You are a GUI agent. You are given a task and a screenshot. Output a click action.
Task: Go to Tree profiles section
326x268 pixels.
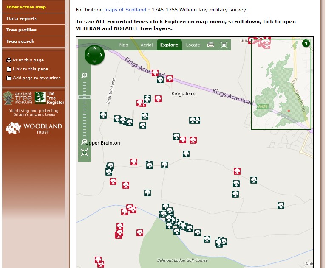click(x=34, y=30)
